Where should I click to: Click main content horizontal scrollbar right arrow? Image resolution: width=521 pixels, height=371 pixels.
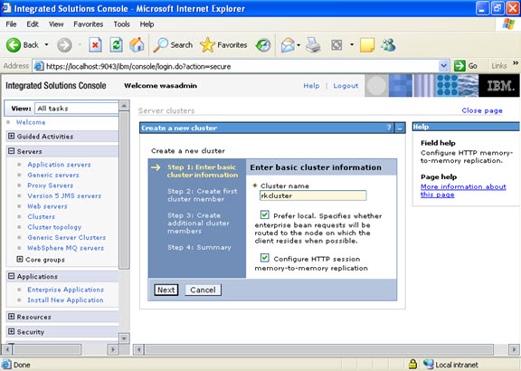coord(514,349)
